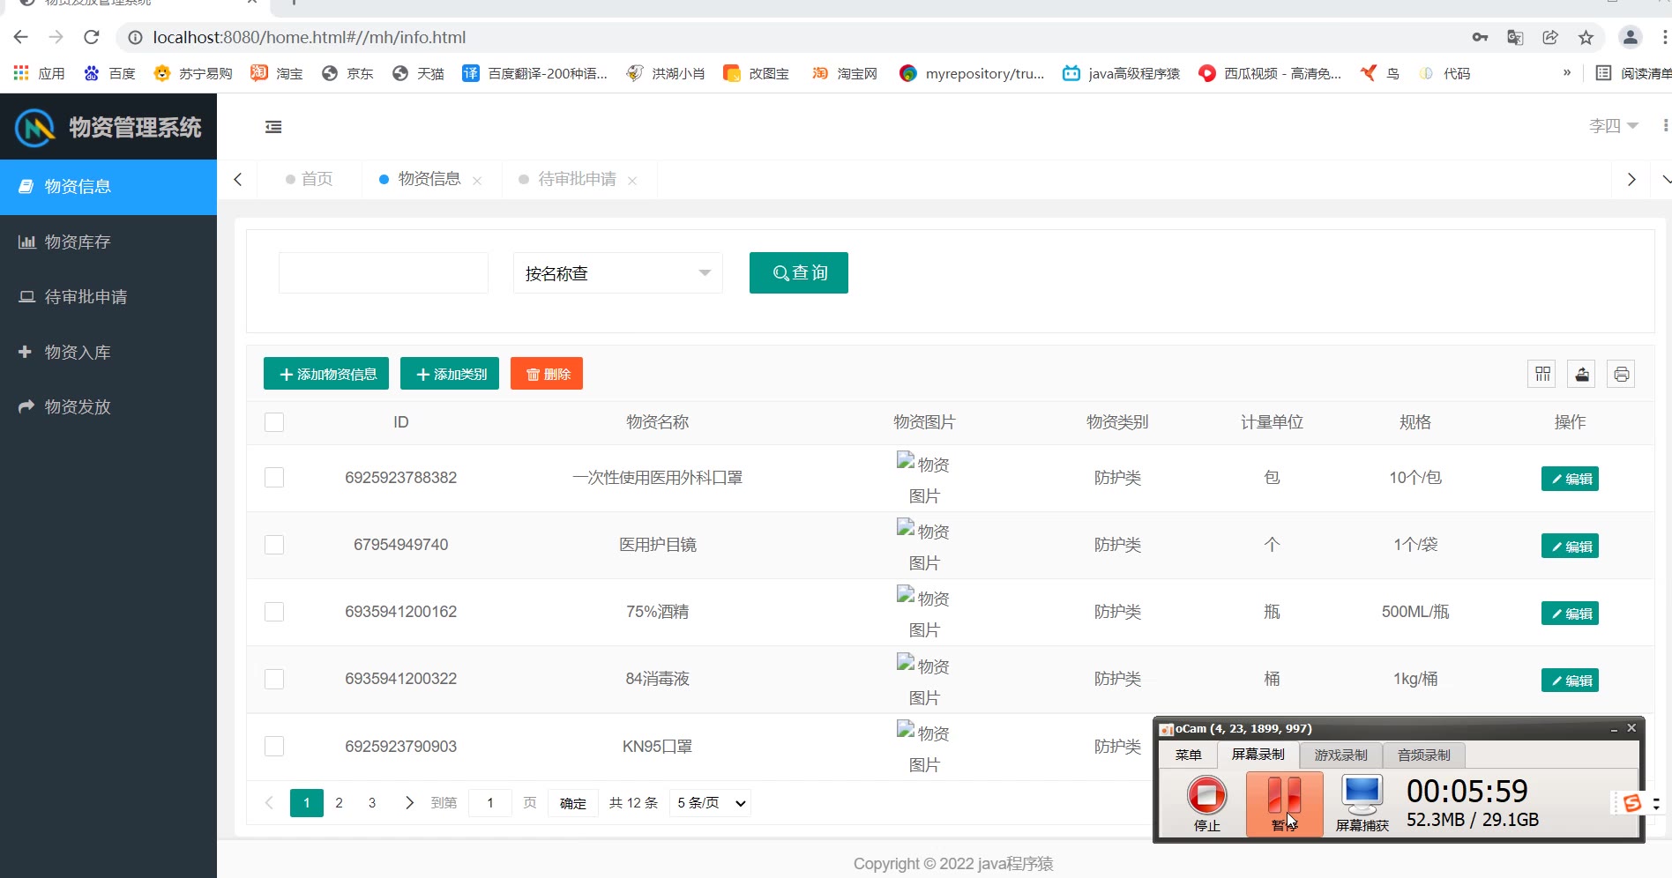The height and width of the screenshot is (878, 1672).
Task: Click the print table icon
Action: [x=1621, y=374]
